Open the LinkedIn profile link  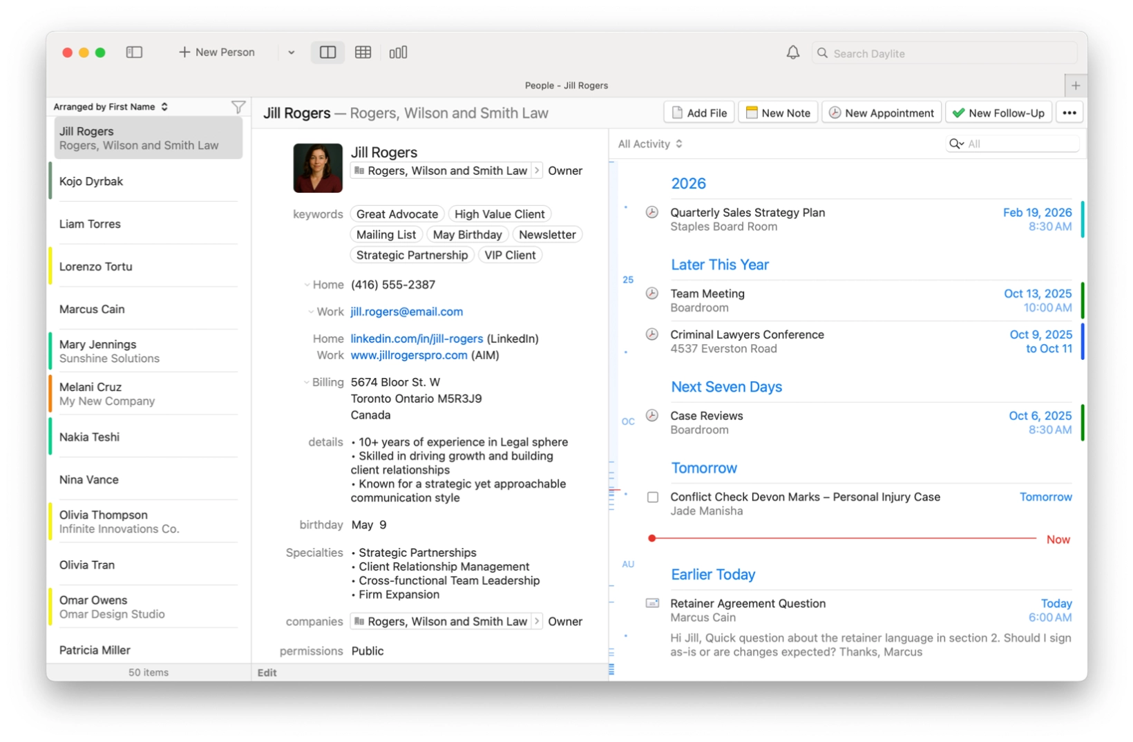pyautogui.click(x=417, y=339)
